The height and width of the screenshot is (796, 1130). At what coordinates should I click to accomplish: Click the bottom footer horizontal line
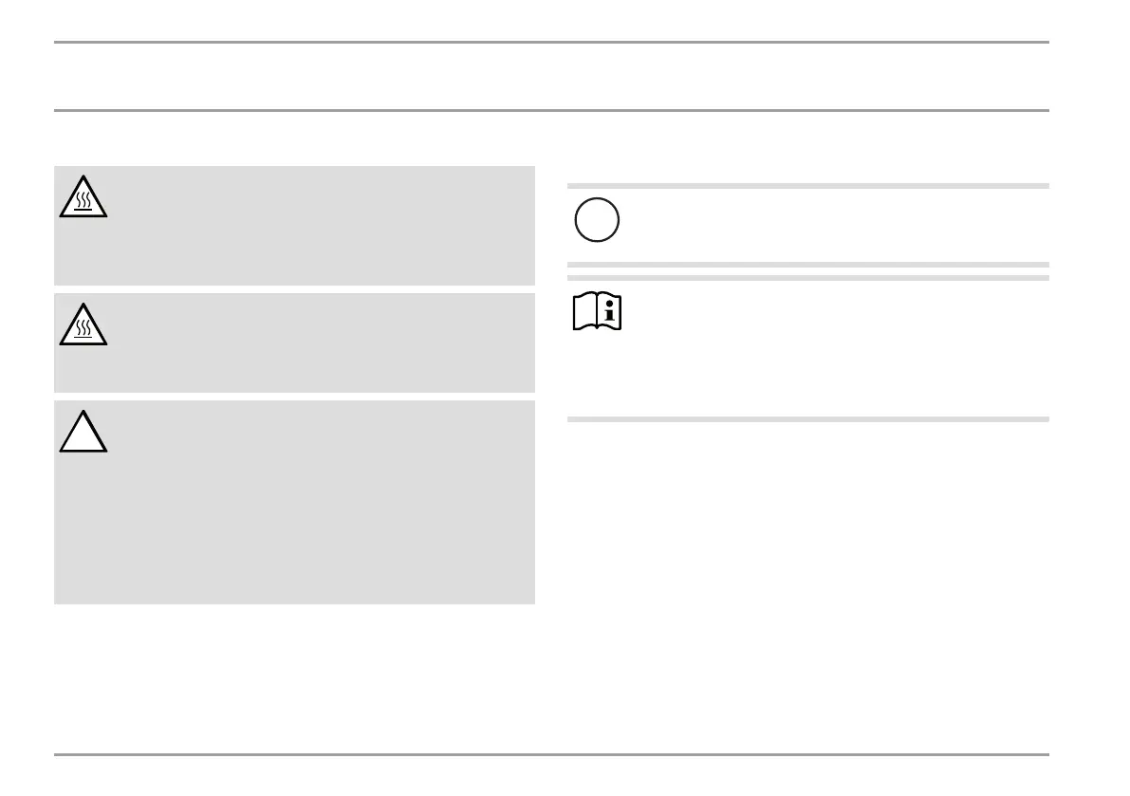[551, 754]
